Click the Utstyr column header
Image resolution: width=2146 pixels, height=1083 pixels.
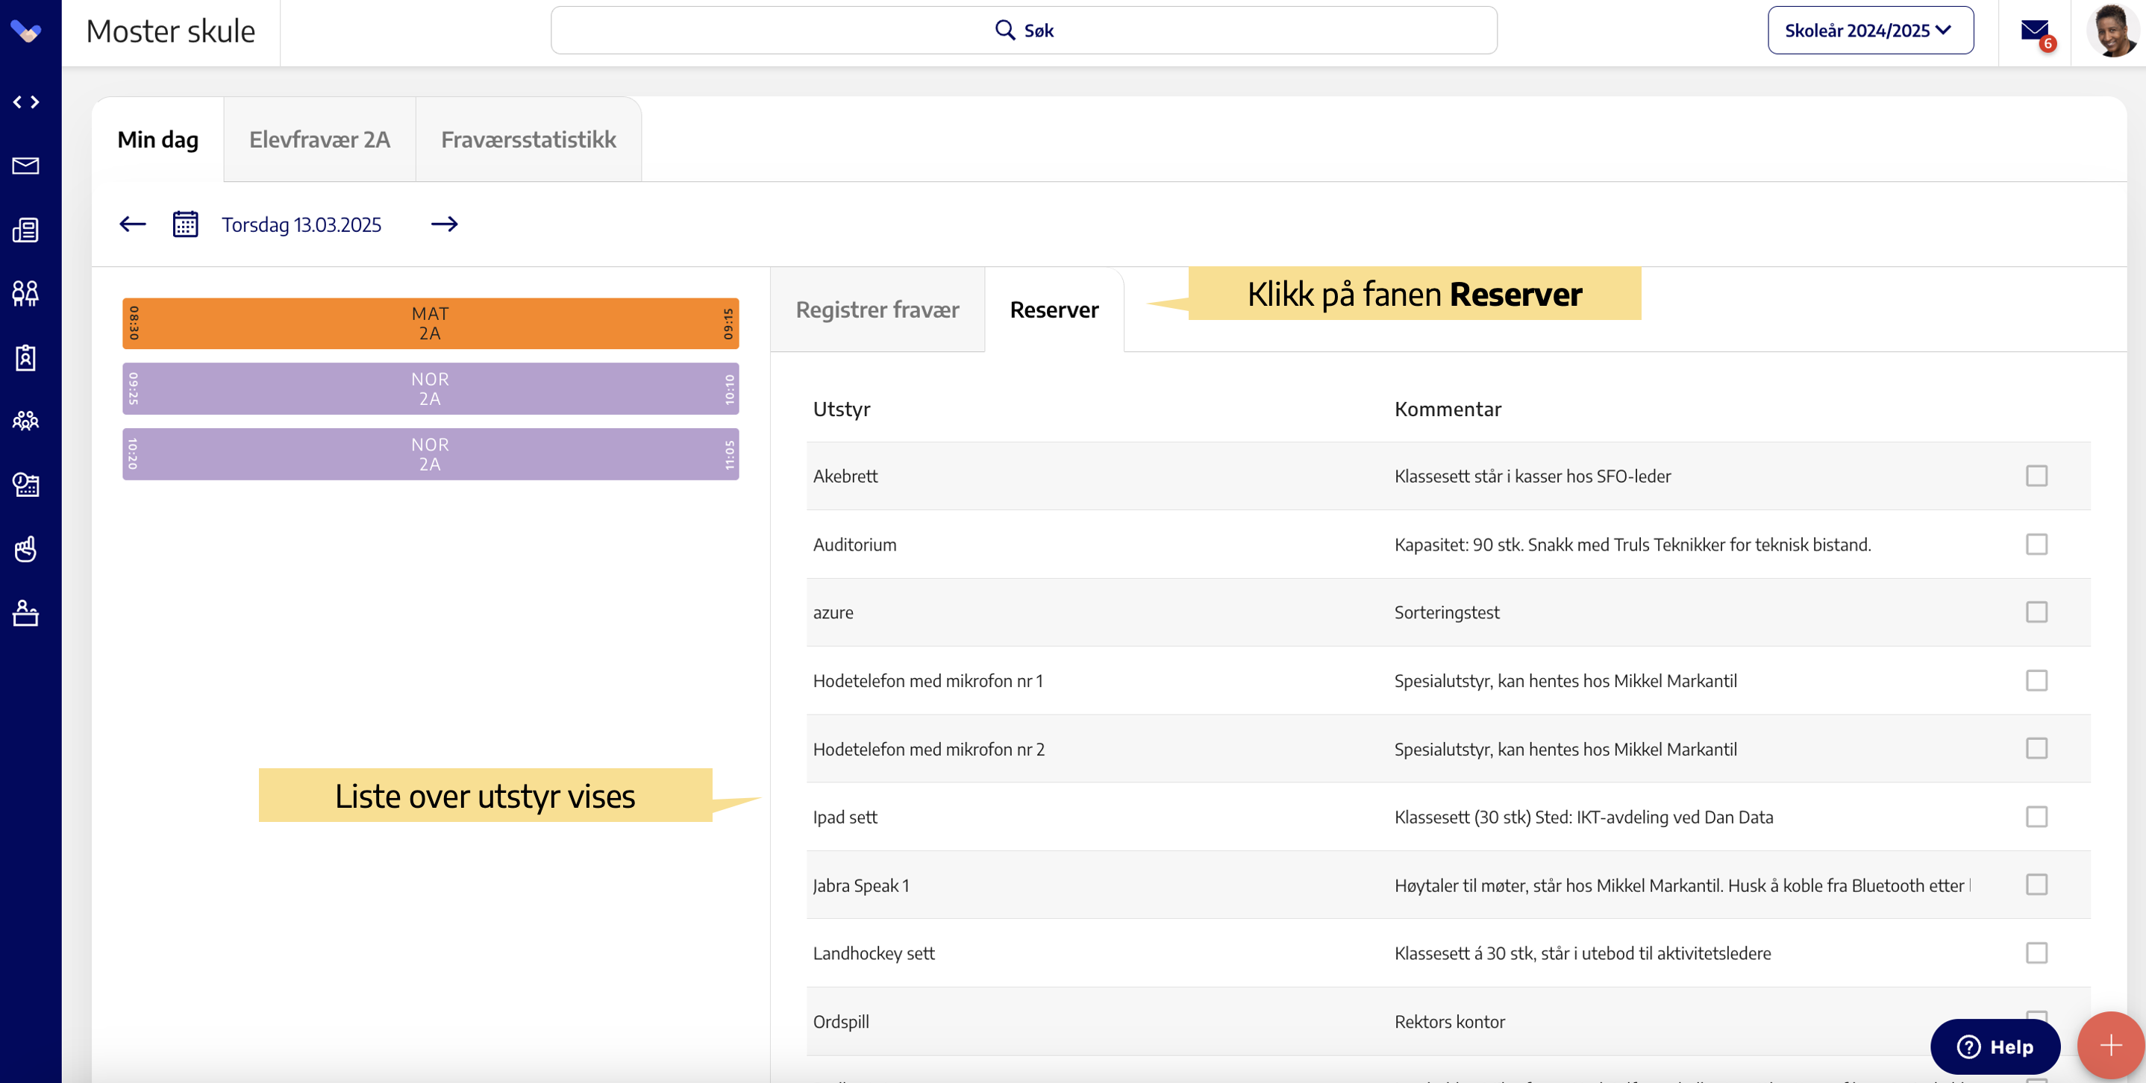click(x=842, y=409)
